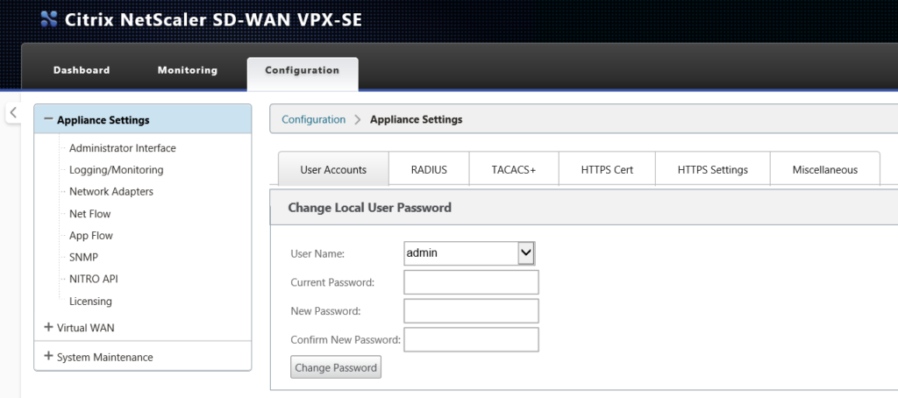Click the Citrix logo icon in header
898x398 pixels.
49,19
